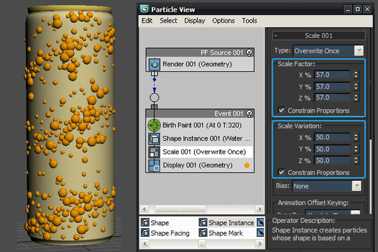Toggle the PF Source 001 lightbulb icon

[249, 52]
